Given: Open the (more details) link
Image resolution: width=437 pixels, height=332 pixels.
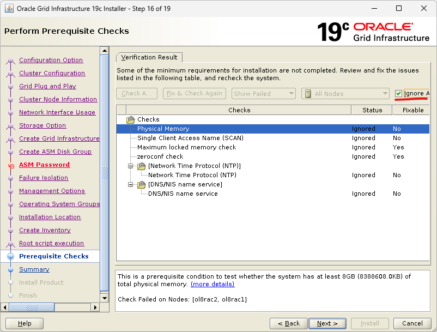Looking at the screenshot, I should coord(213,284).
